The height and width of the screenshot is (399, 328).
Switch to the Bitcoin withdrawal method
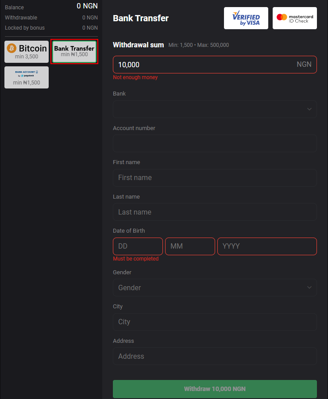tap(26, 51)
